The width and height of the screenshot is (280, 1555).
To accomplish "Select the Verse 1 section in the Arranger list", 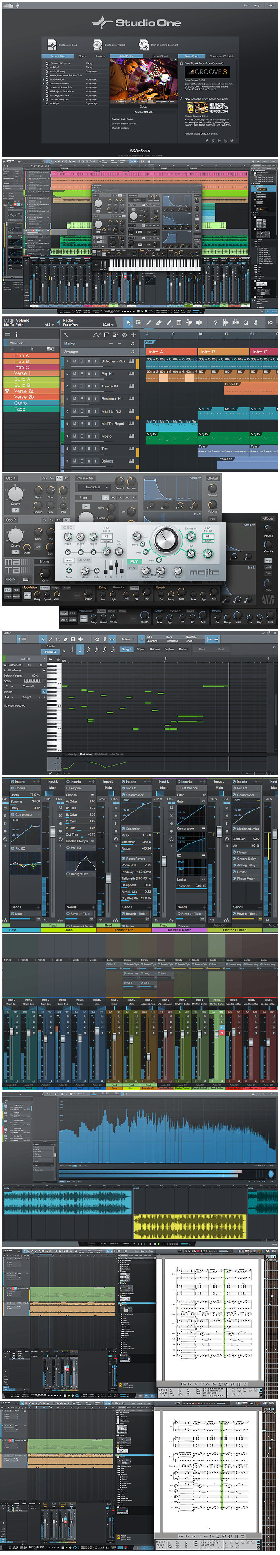I will (x=31, y=374).
